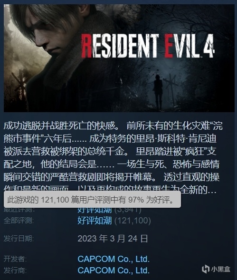
Task: Open the publisher CAPCOM Co., Ltd. link
Action: tap(114, 270)
